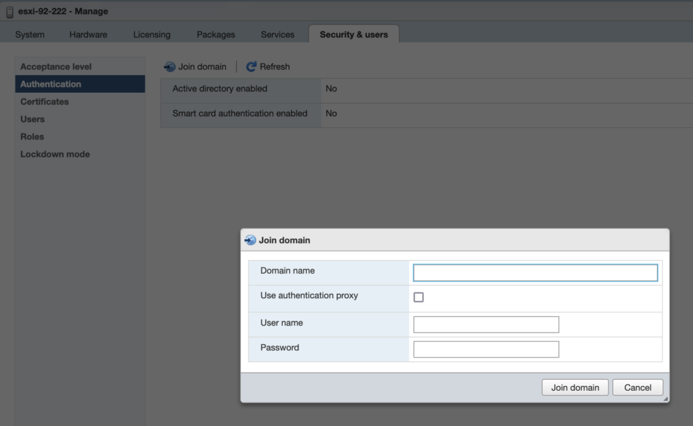Open the System tab

pyautogui.click(x=30, y=35)
